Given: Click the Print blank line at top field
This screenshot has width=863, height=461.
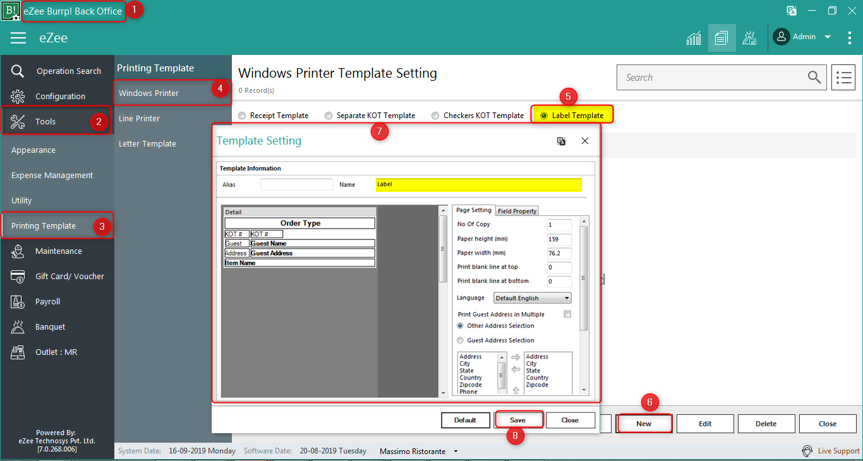Looking at the screenshot, I should (x=559, y=268).
